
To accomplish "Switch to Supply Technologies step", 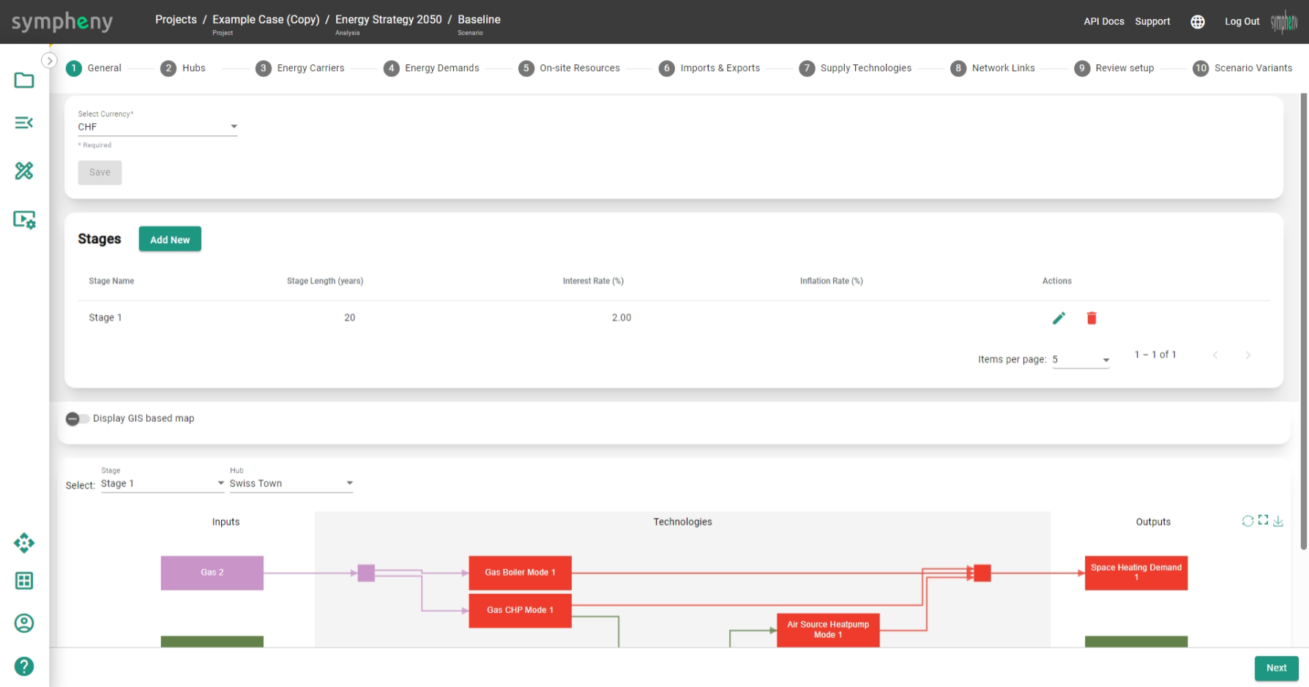I will pyautogui.click(x=855, y=68).
